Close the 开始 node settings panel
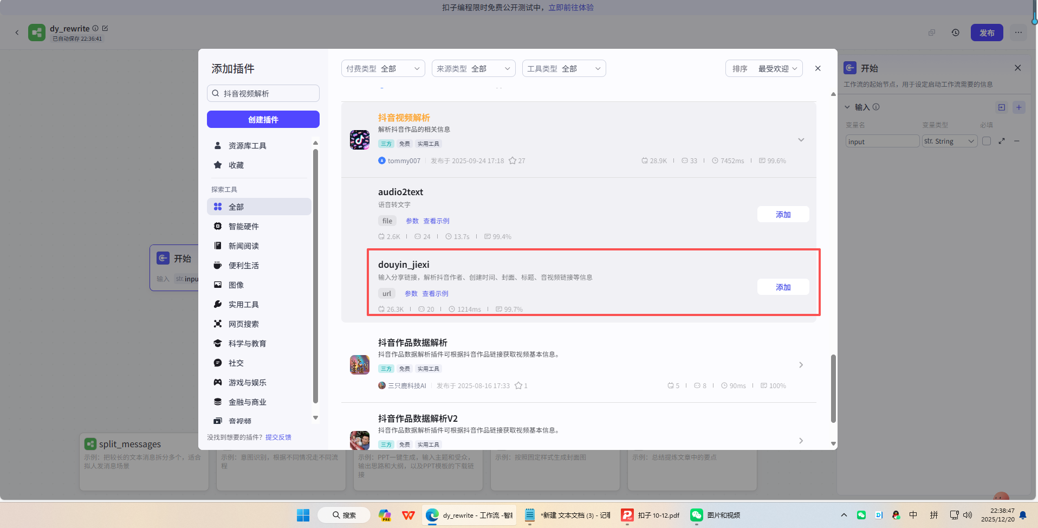This screenshot has height=528, width=1038. [1017, 68]
